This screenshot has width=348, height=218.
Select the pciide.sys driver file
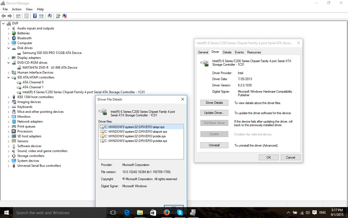coord(133,136)
